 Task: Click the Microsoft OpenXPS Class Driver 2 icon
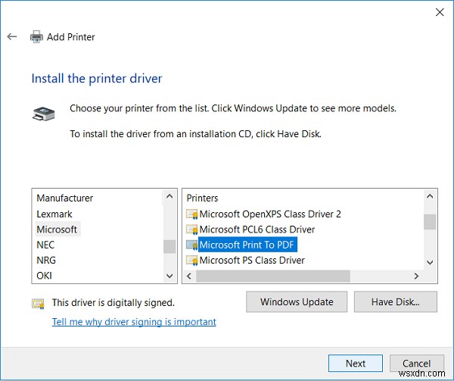(191, 214)
